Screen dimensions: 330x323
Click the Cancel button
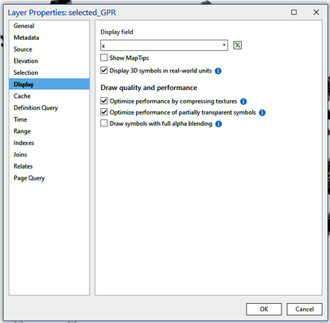pyautogui.click(x=305, y=309)
